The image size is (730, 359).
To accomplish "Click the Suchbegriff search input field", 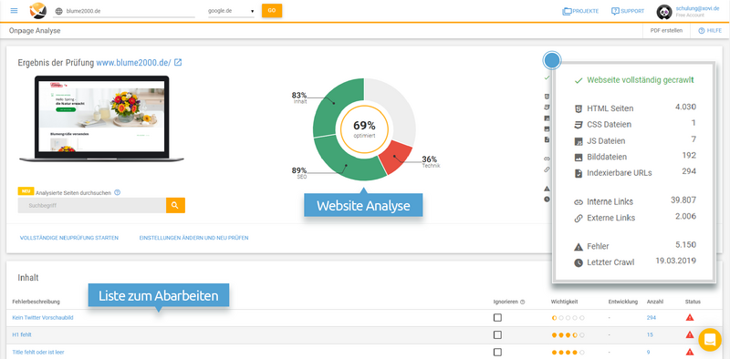I will [x=92, y=206].
